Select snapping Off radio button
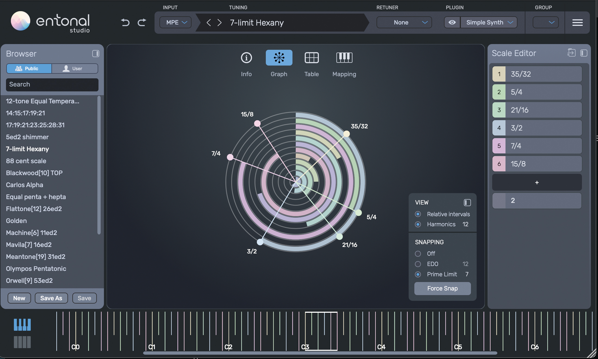The image size is (598, 359). 418,254
